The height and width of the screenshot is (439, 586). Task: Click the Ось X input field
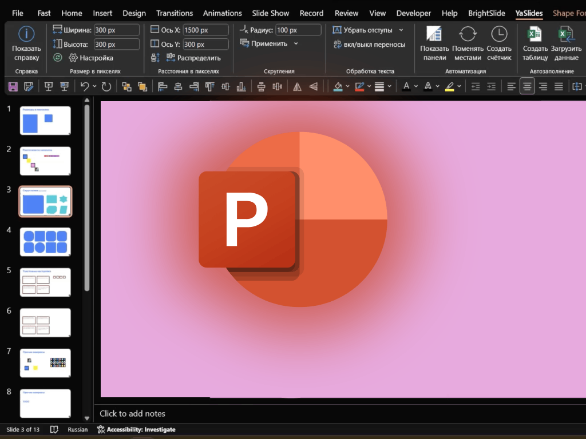pos(205,30)
